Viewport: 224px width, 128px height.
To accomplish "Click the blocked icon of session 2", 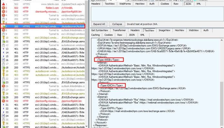I will point(4,8).
